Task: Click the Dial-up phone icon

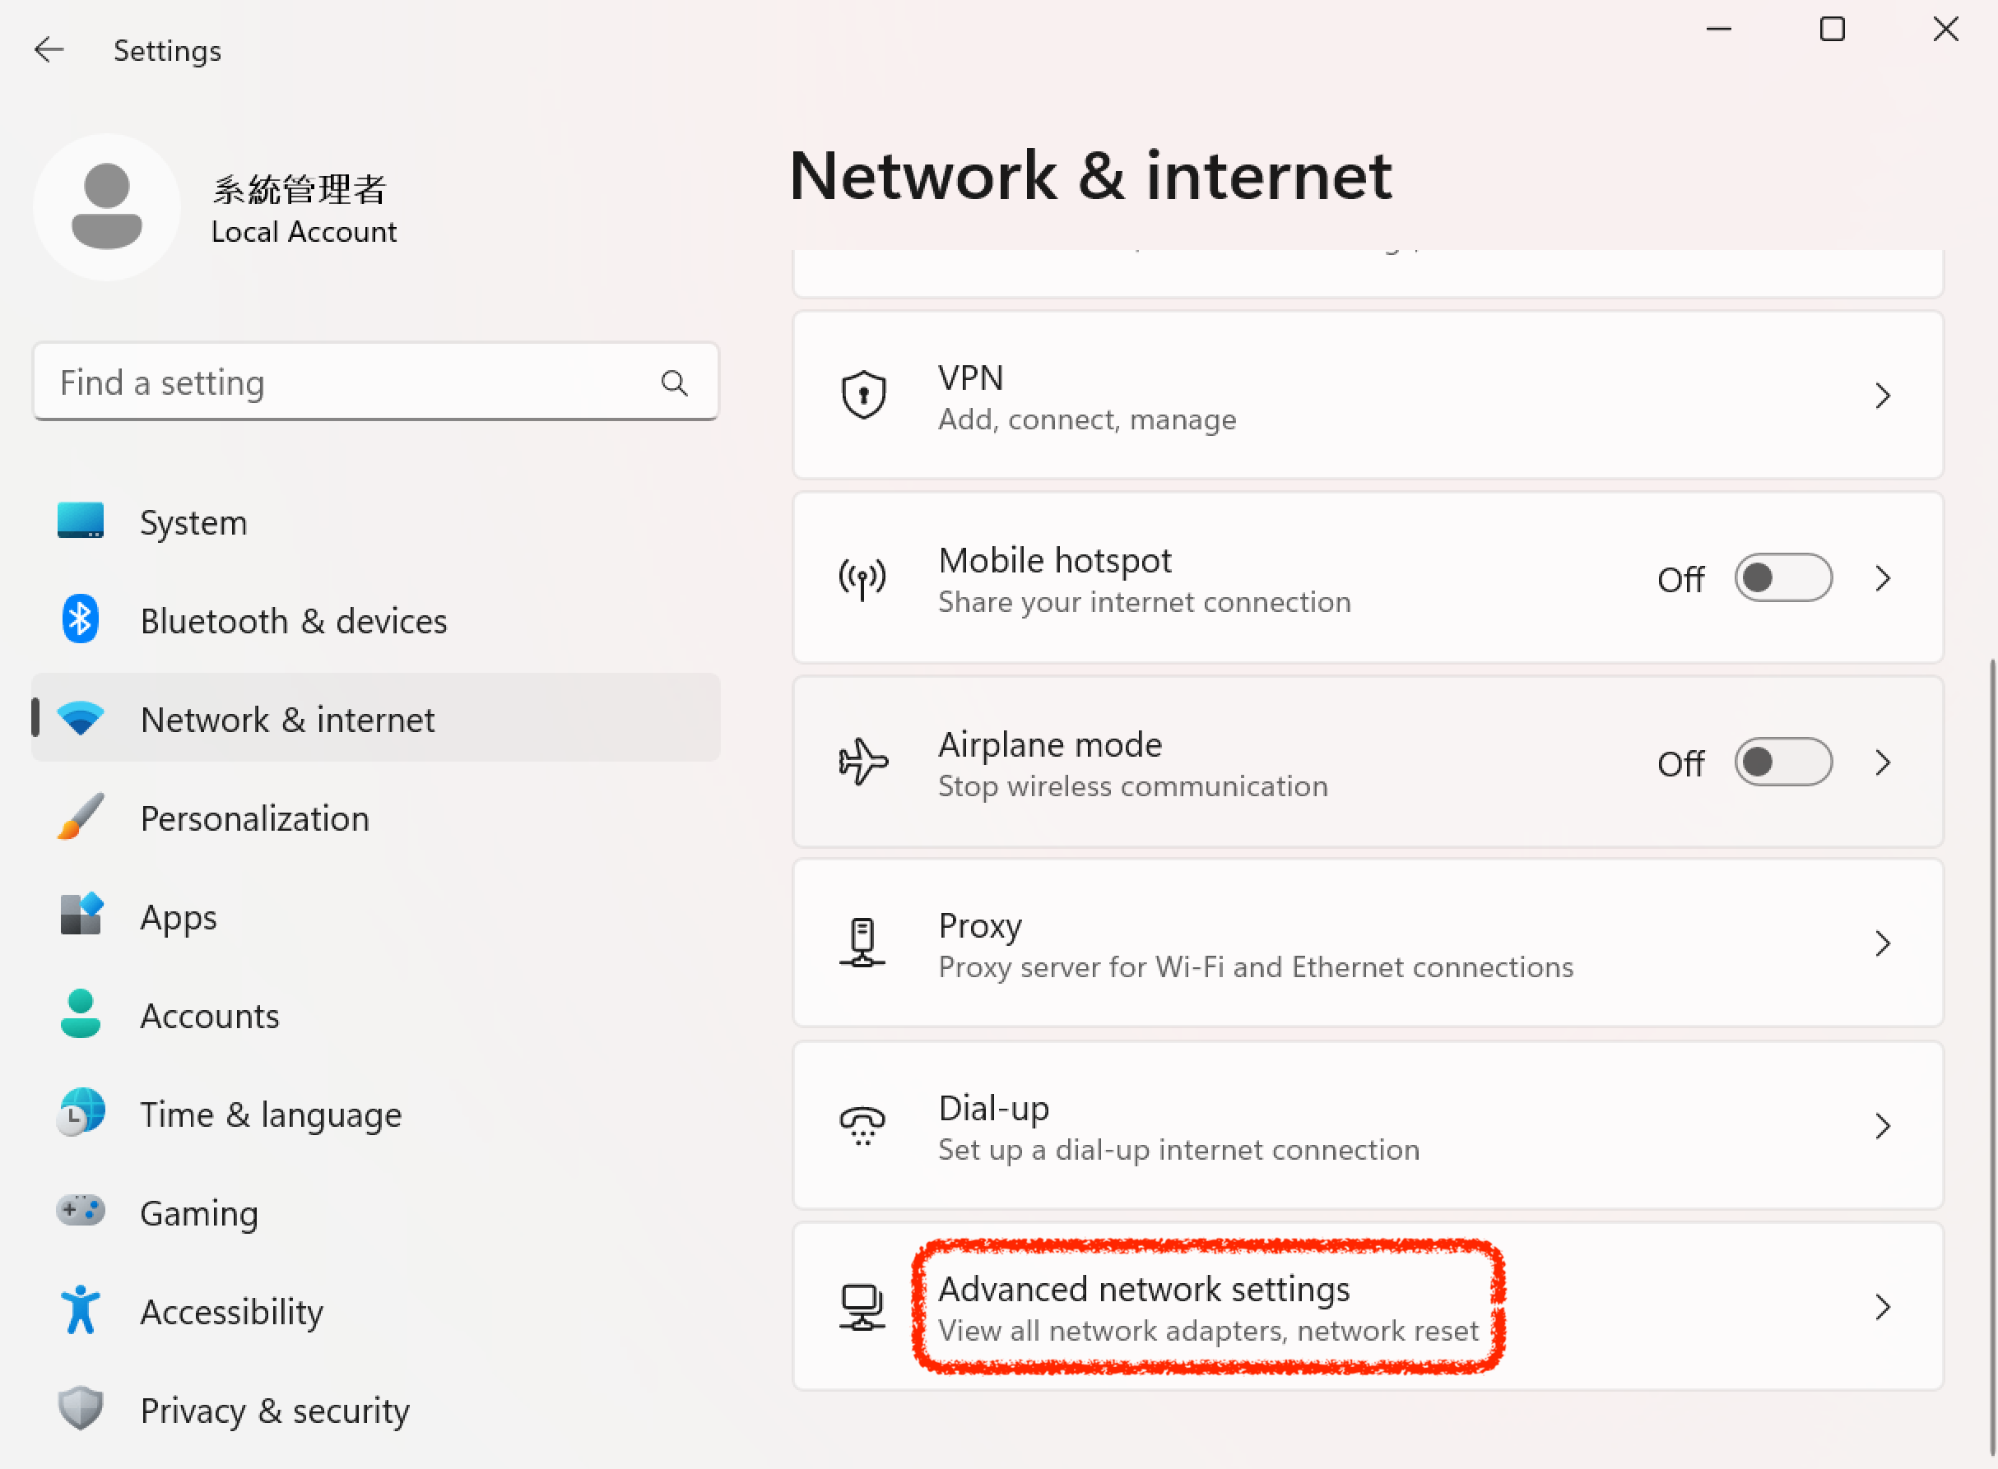Action: [x=862, y=1127]
